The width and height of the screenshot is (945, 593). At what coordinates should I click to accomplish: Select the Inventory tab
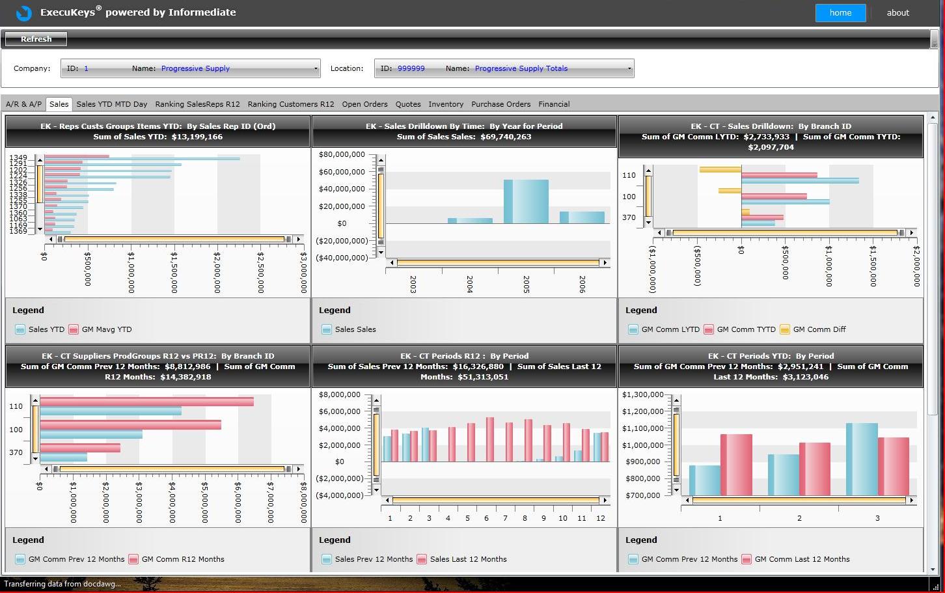tap(446, 104)
